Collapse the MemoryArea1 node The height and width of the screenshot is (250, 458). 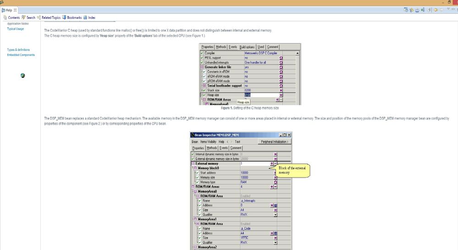tap(195, 219)
